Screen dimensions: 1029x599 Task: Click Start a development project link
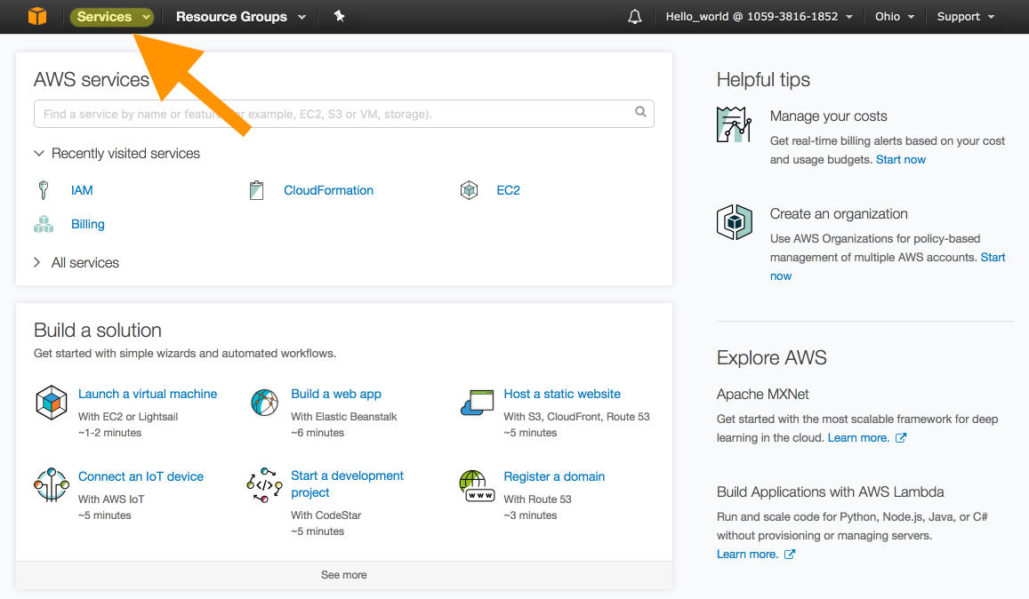(347, 484)
